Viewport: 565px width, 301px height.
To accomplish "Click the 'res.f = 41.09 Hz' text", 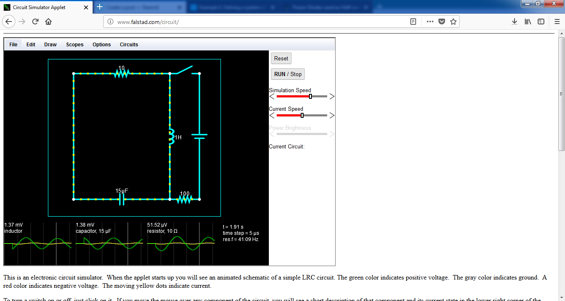I will pos(241,239).
